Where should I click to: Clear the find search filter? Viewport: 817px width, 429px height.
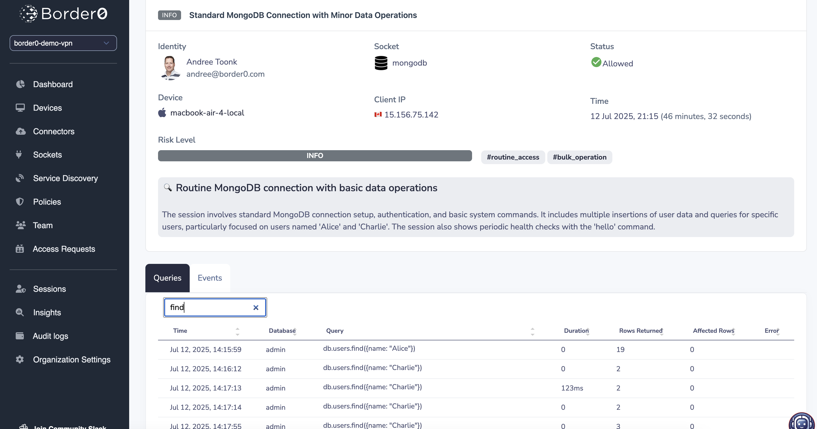click(256, 307)
